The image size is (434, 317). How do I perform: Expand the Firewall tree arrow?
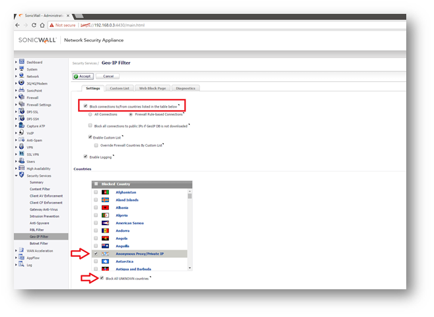tap(16, 98)
